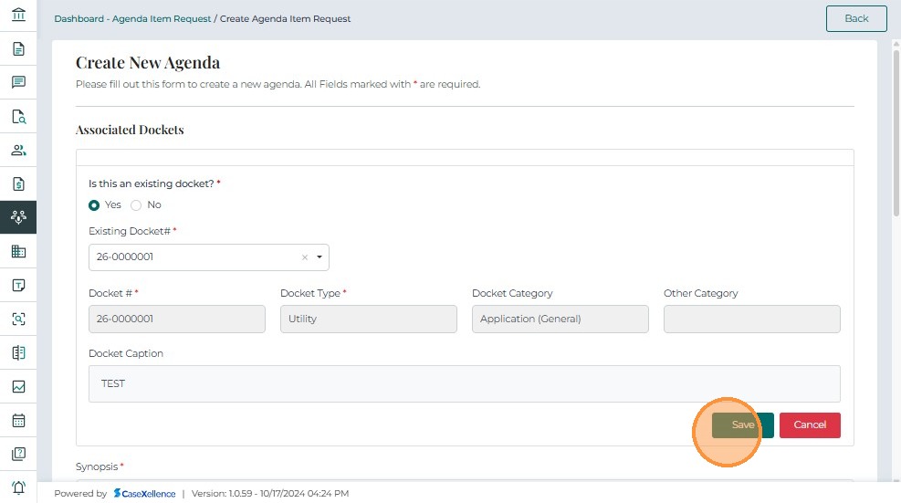Click the bank building icon in sidebar

[18, 15]
